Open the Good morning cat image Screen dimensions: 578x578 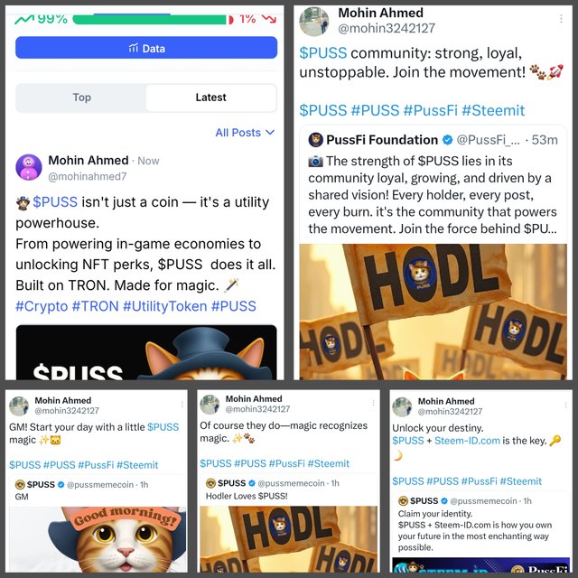[x=98, y=539]
